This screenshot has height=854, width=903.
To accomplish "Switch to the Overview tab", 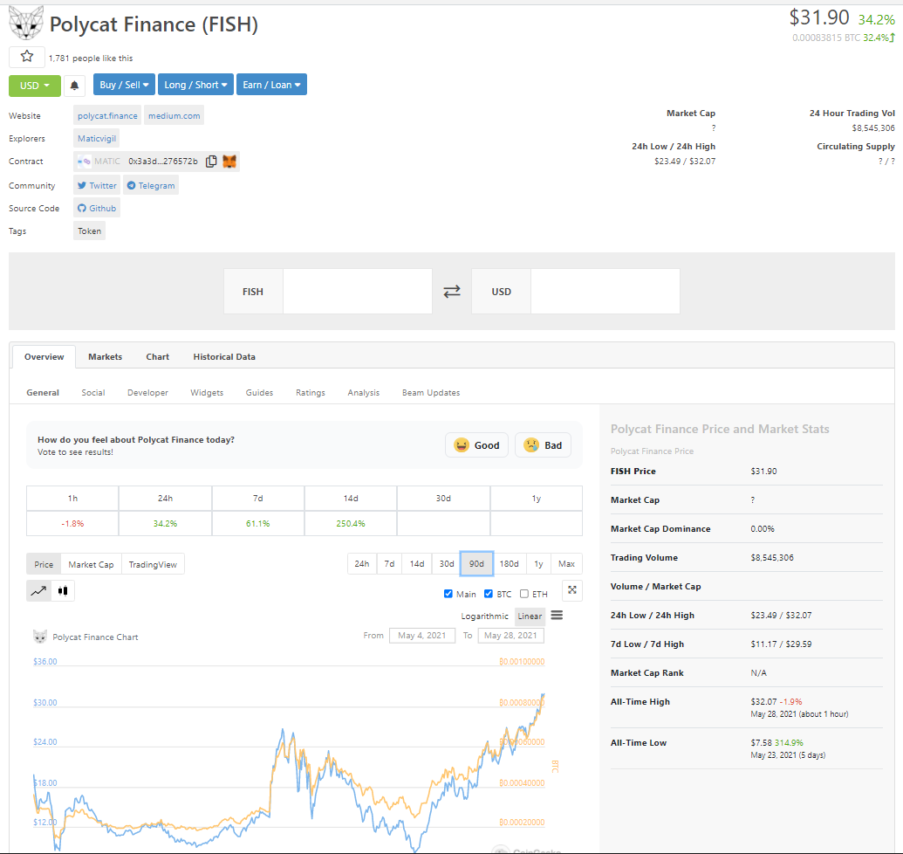I will pyautogui.click(x=44, y=356).
